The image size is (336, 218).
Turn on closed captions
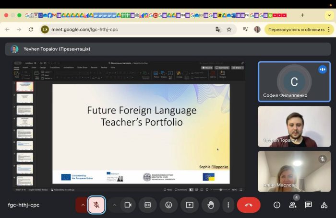click(147, 205)
